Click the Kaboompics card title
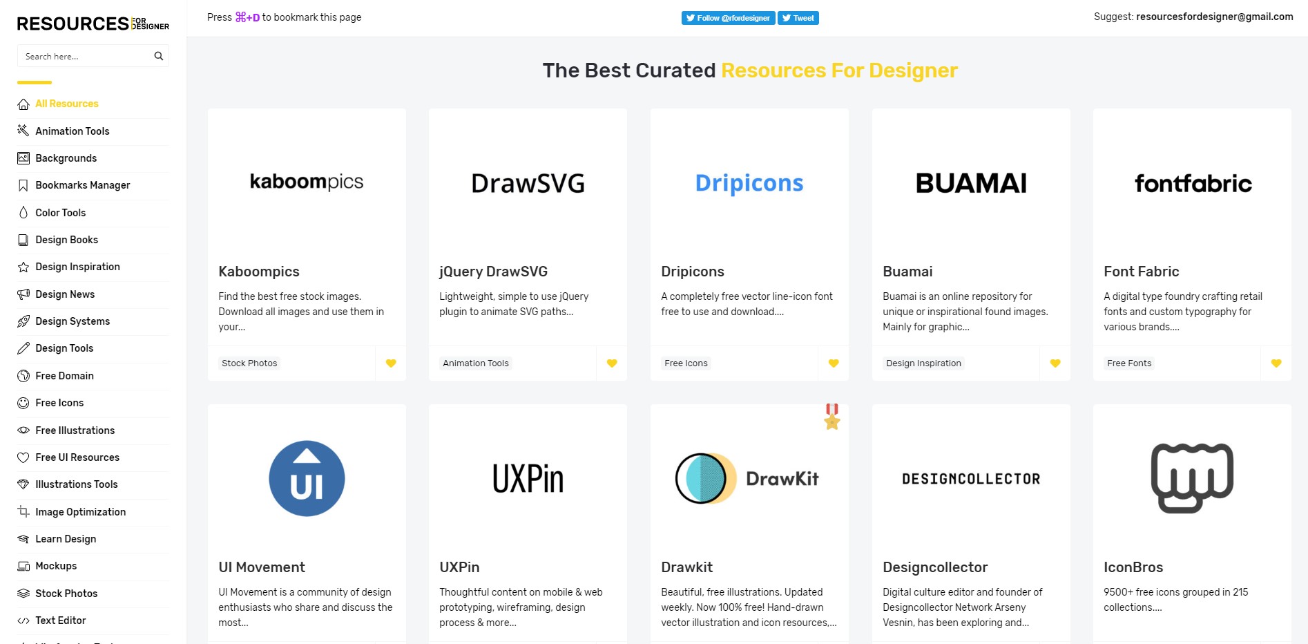This screenshot has width=1308, height=644. tap(259, 272)
